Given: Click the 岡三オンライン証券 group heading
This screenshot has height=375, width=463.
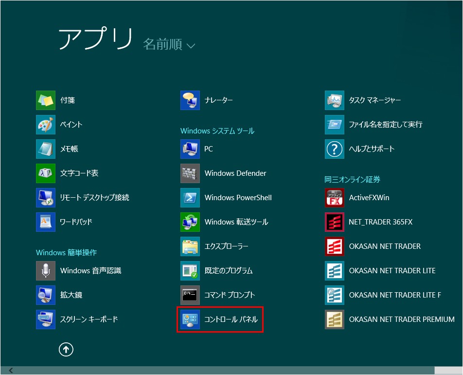Looking at the screenshot, I should (x=352, y=180).
